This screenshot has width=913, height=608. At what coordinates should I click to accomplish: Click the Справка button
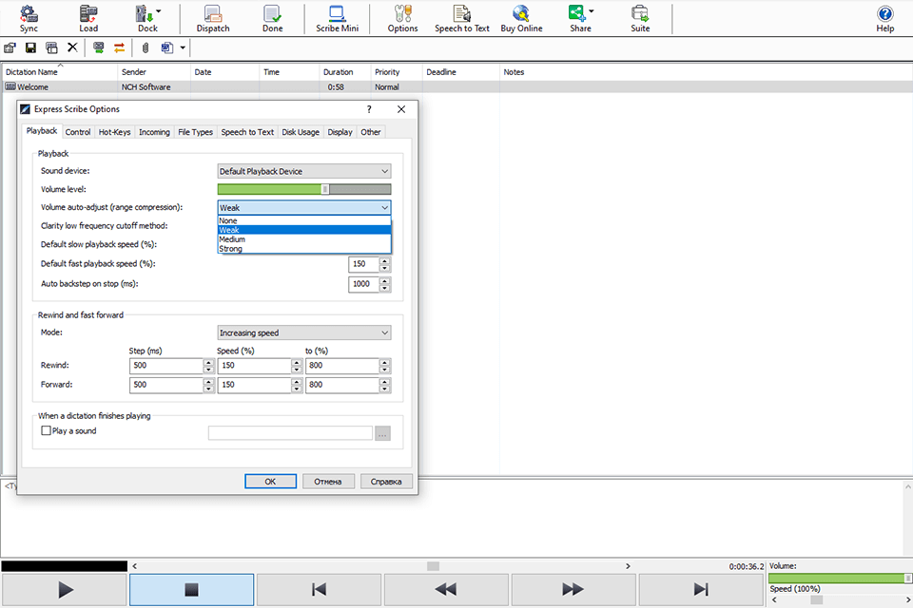click(x=385, y=481)
